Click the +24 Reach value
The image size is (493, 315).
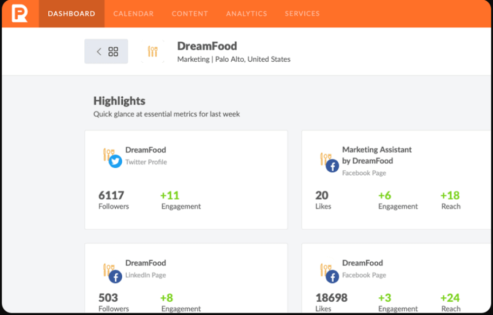[450, 298]
